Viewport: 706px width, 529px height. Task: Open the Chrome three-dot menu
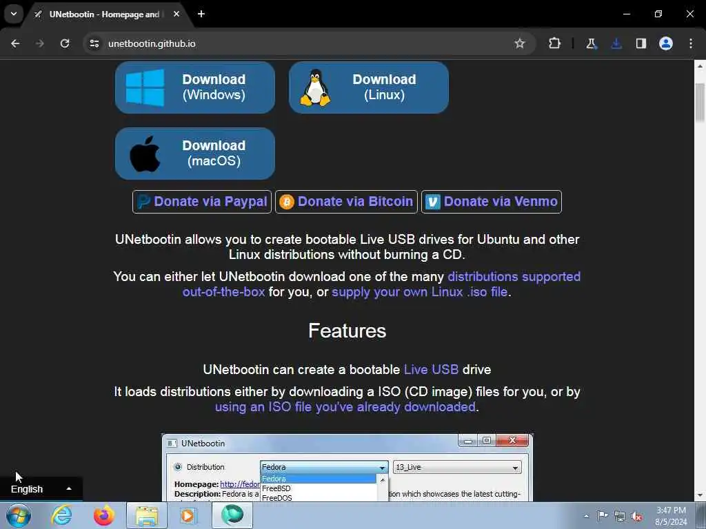click(x=691, y=43)
